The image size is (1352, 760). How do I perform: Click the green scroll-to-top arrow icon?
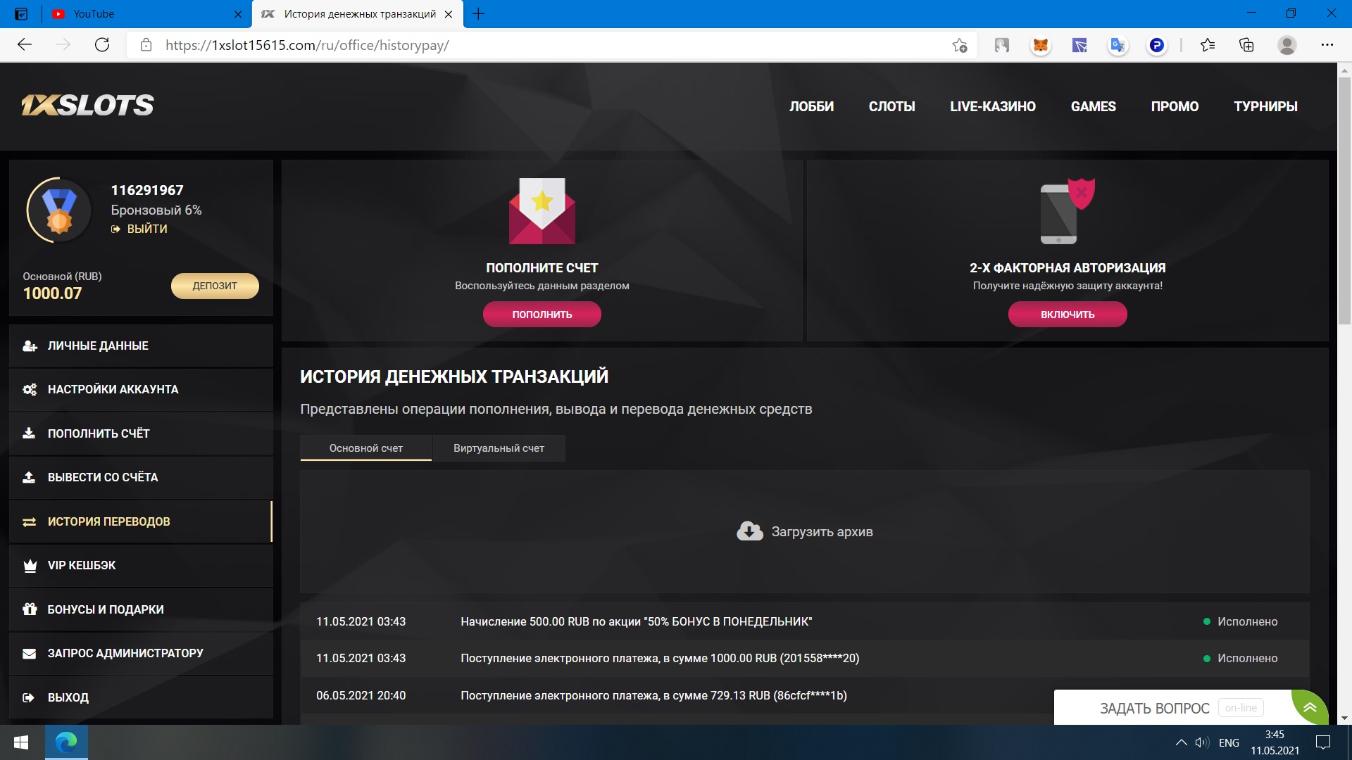tap(1310, 707)
